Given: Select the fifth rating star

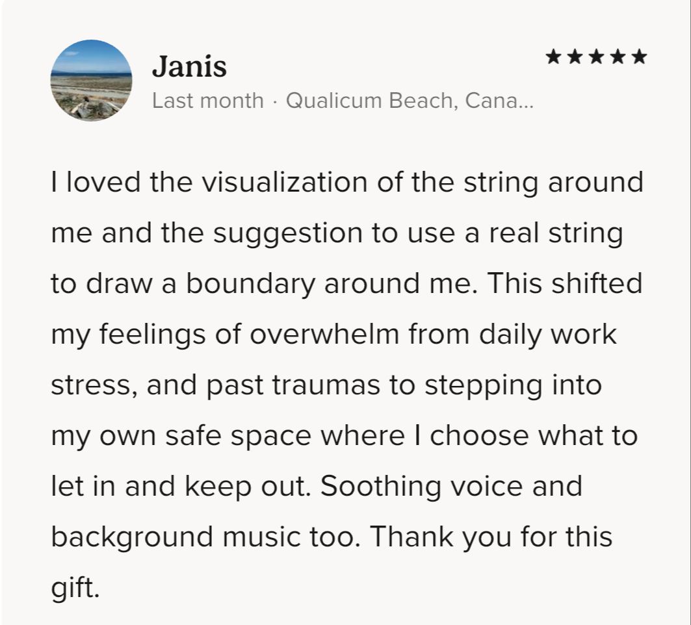Looking at the screenshot, I should (640, 57).
